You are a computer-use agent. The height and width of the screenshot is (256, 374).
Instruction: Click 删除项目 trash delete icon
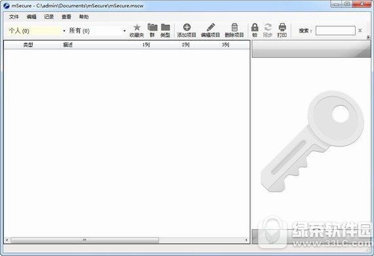coord(234,30)
